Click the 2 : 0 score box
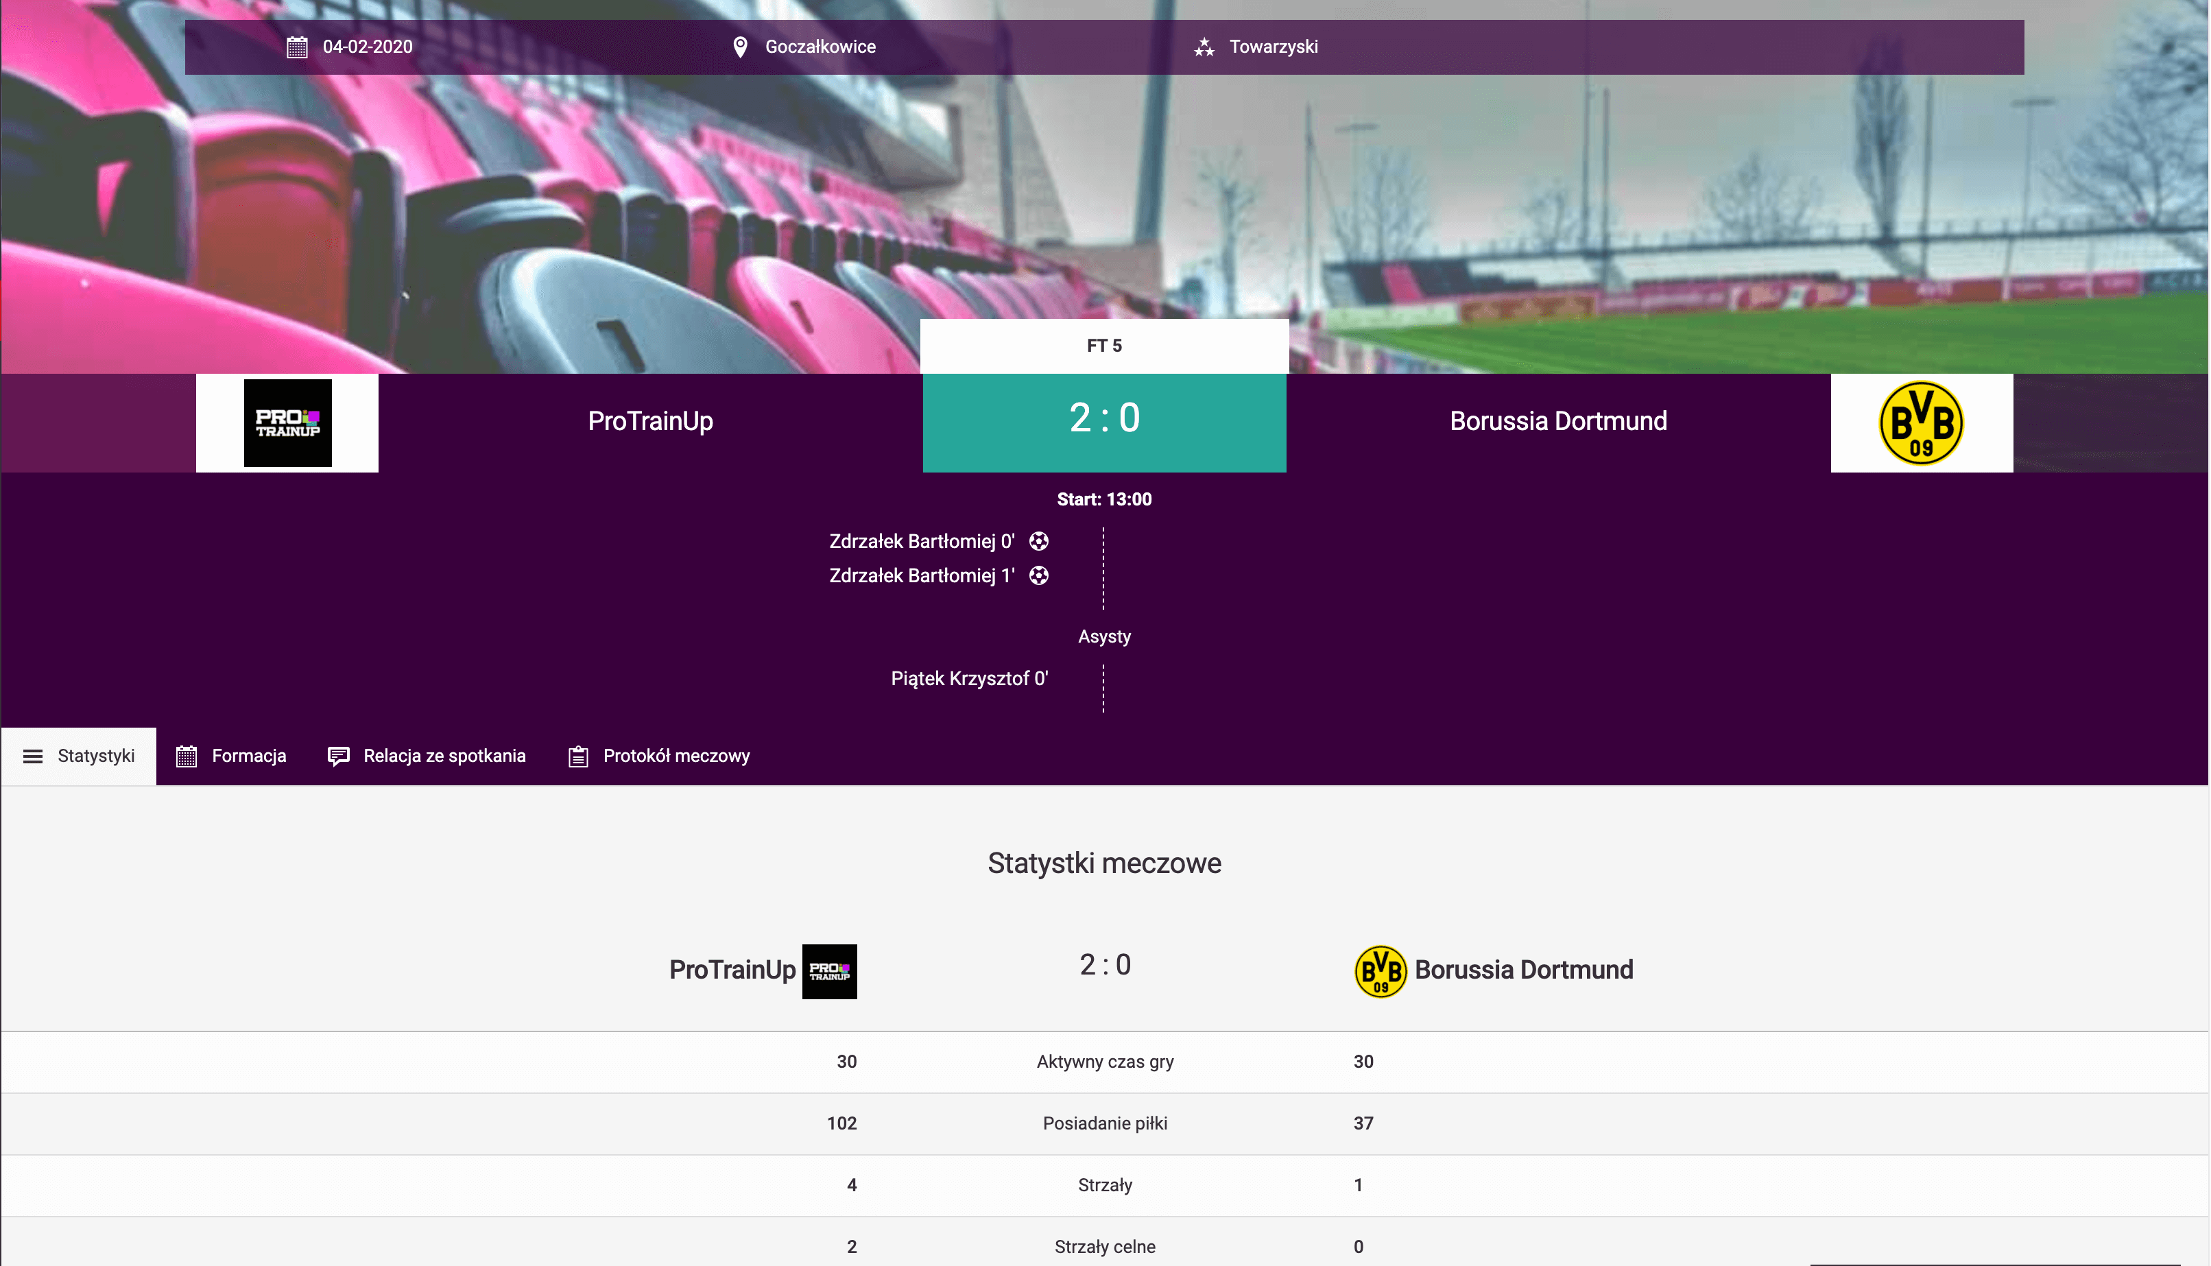Image resolution: width=2211 pixels, height=1266 pixels. [x=1104, y=422]
